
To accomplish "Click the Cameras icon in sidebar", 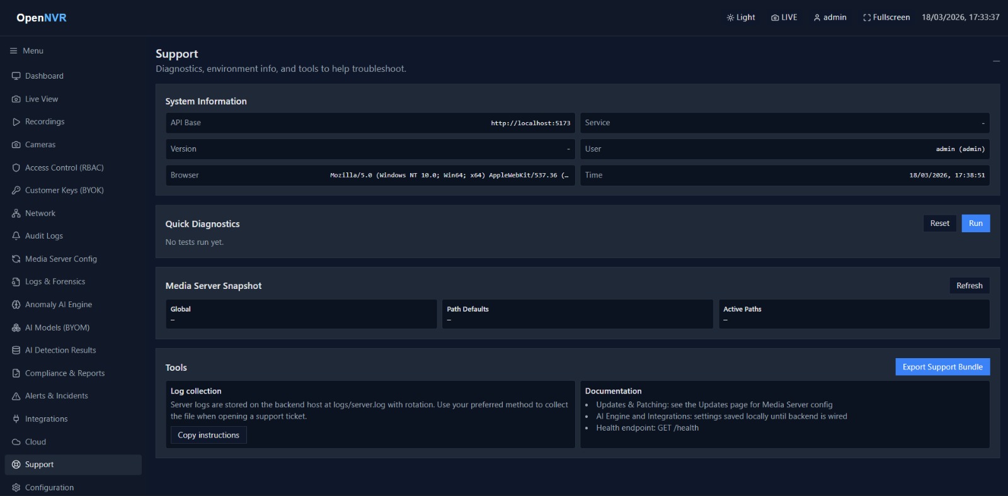I will (16, 145).
